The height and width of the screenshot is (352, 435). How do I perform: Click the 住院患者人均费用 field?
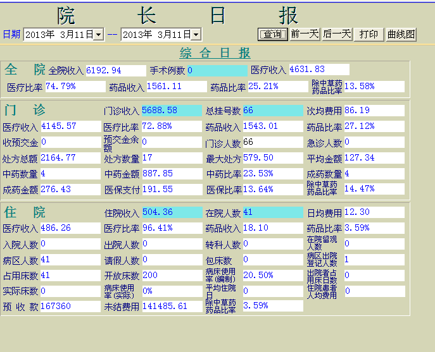click(x=375, y=291)
